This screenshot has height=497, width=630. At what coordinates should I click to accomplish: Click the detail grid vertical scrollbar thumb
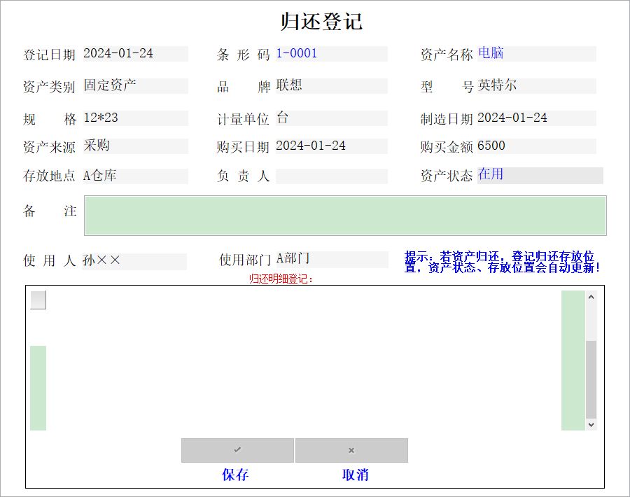[591, 379]
